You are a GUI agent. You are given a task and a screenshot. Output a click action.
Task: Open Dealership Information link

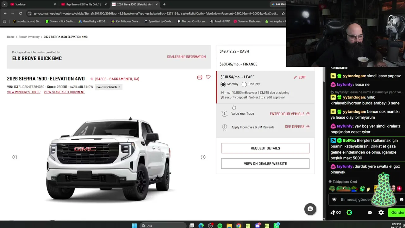point(186,57)
